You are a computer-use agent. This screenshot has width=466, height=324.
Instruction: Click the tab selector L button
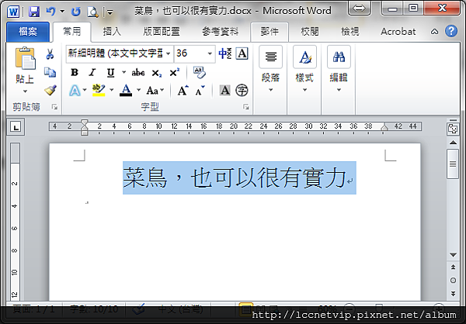point(16,127)
